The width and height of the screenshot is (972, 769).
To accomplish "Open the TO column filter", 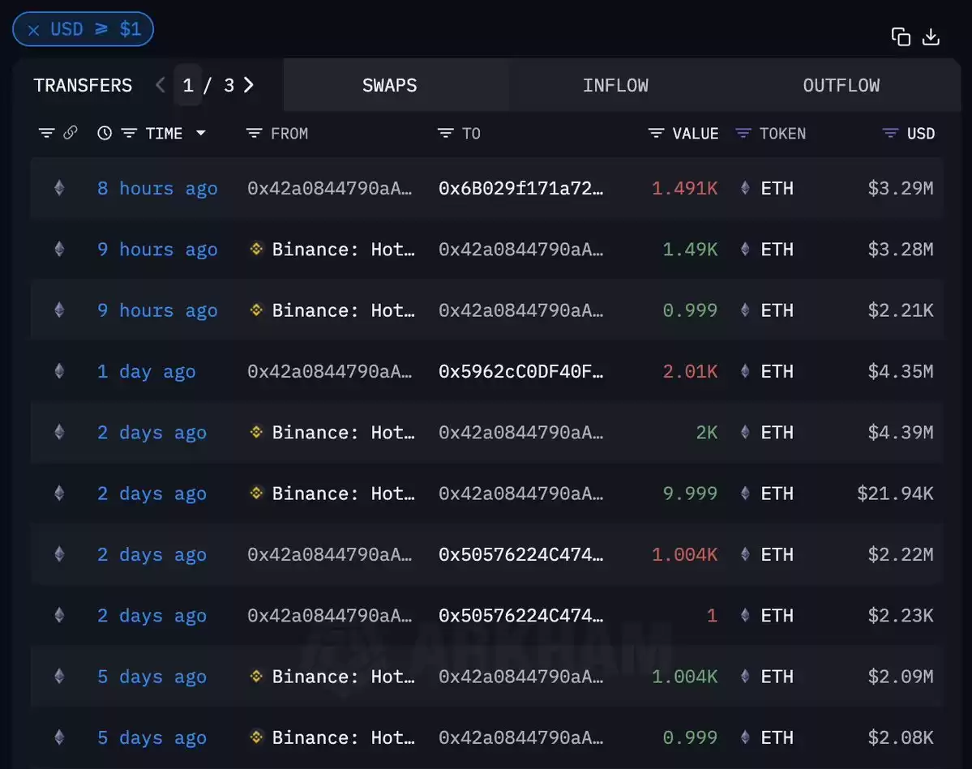I will pos(445,133).
